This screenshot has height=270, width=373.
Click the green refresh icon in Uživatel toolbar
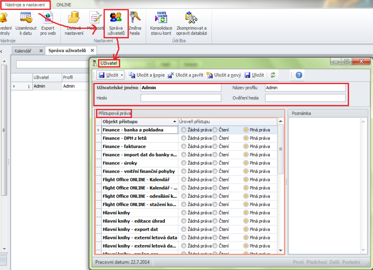click(273, 75)
